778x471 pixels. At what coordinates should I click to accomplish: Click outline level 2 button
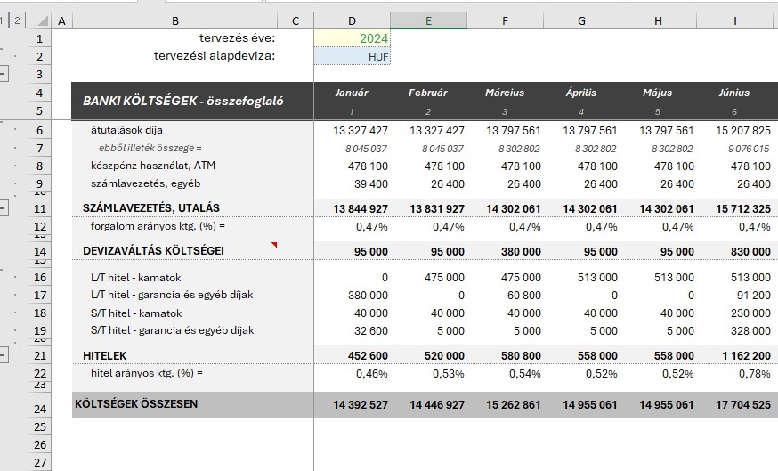coord(18,20)
